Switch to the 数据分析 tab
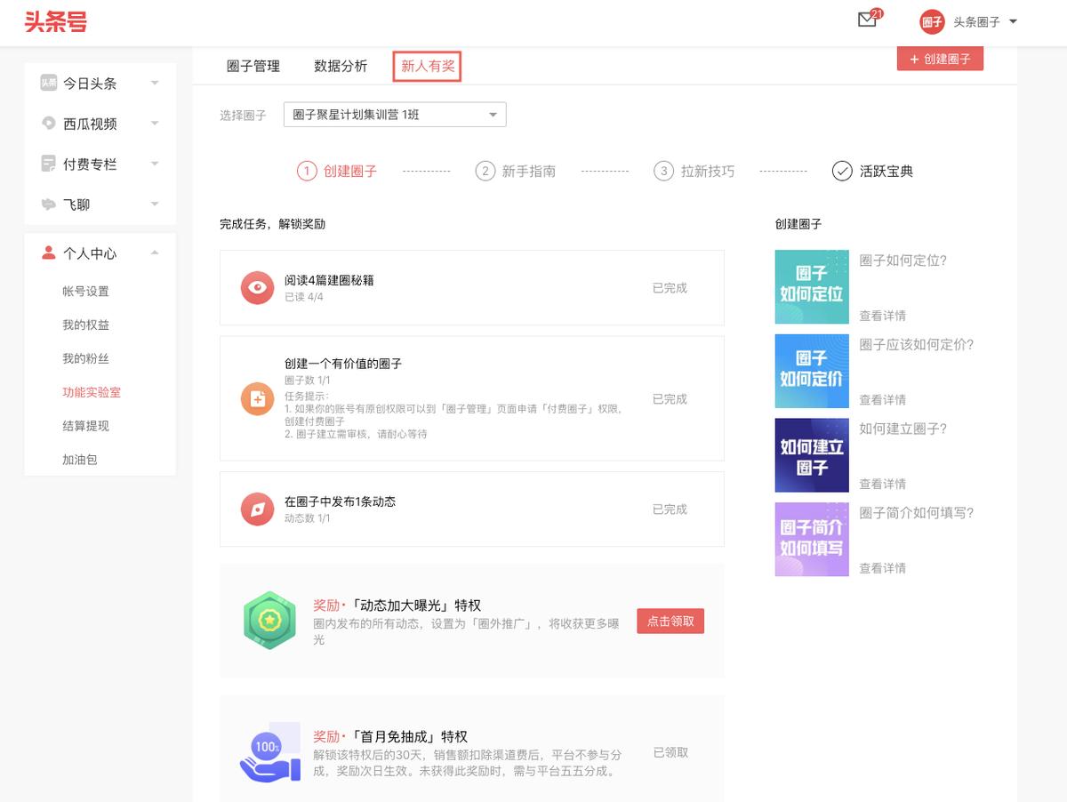This screenshot has height=802, width=1067. 342,66
